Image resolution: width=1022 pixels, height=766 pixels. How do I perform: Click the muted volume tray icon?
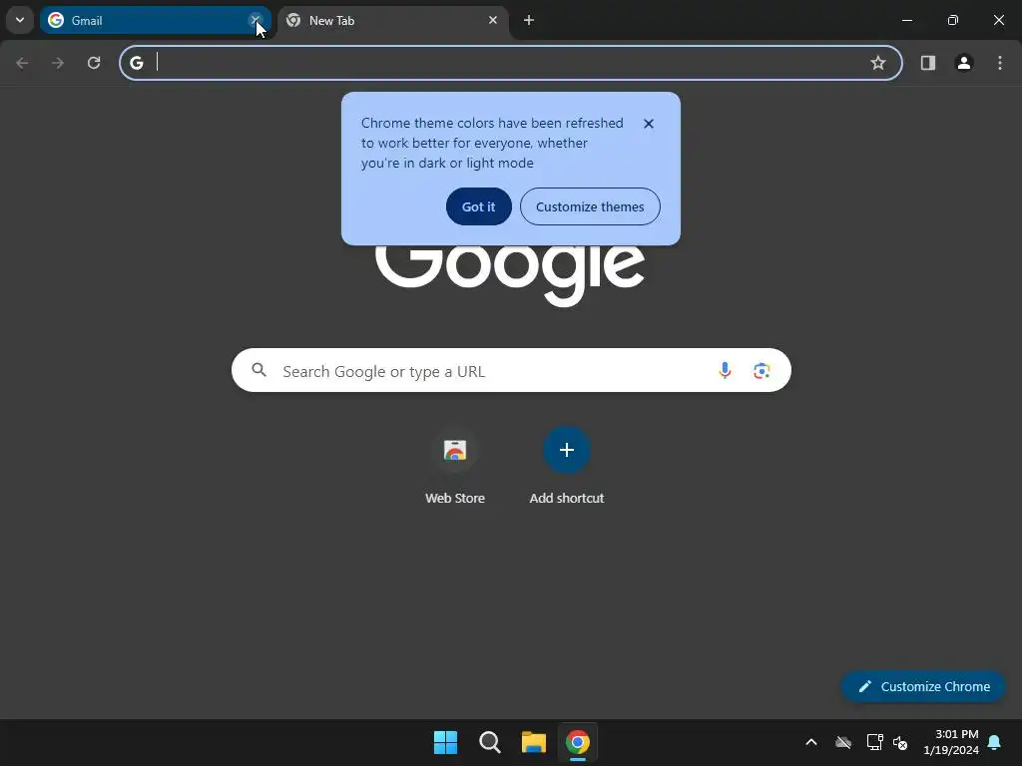[x=900, y=742]
